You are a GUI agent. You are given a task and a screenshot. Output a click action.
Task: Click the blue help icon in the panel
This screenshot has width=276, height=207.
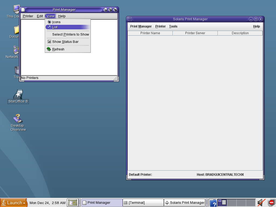pos(213,203)
